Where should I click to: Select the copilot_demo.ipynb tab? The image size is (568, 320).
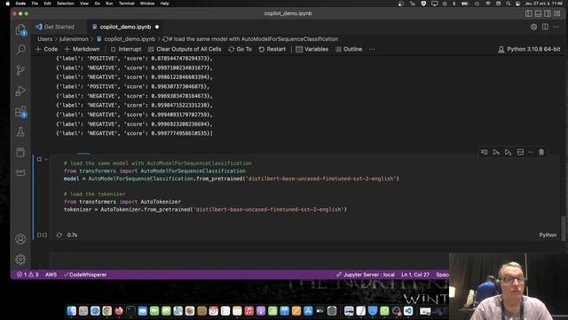125,27
